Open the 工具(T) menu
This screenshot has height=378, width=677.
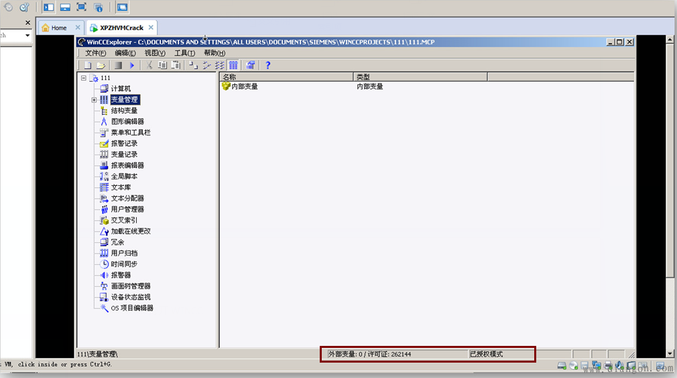tap(184, 53)
